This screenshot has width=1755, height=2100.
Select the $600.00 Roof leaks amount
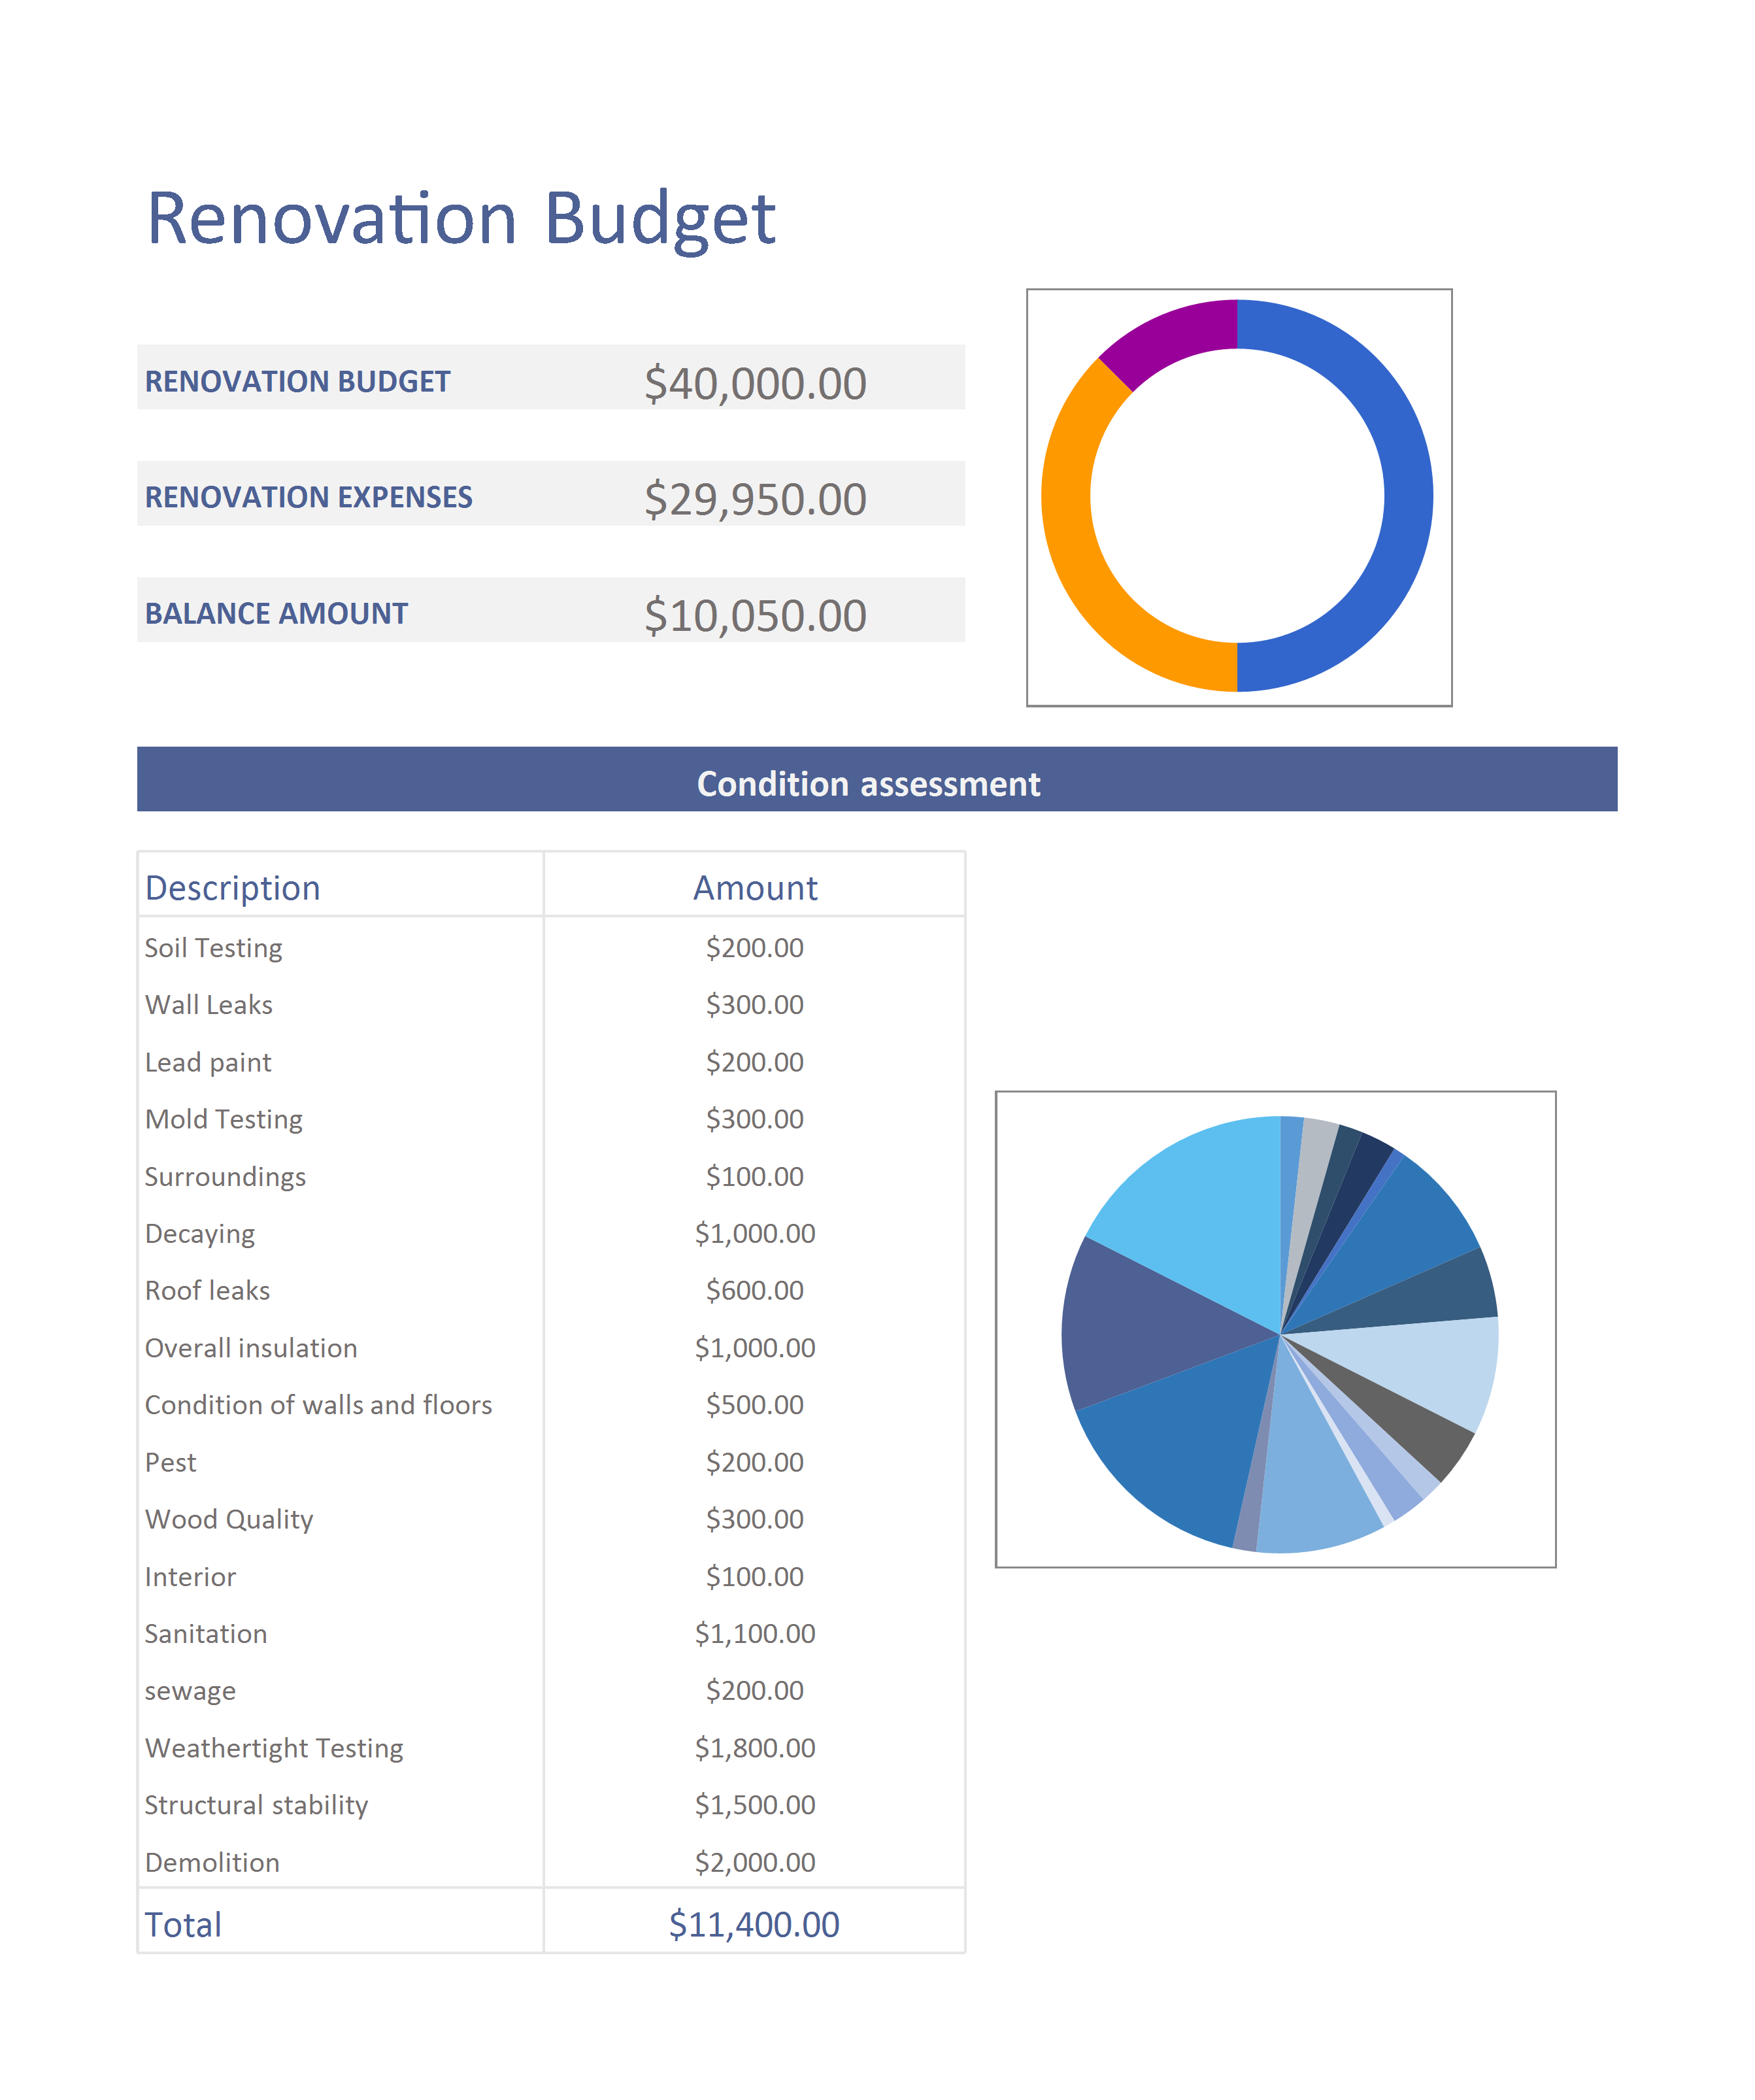755,1291
